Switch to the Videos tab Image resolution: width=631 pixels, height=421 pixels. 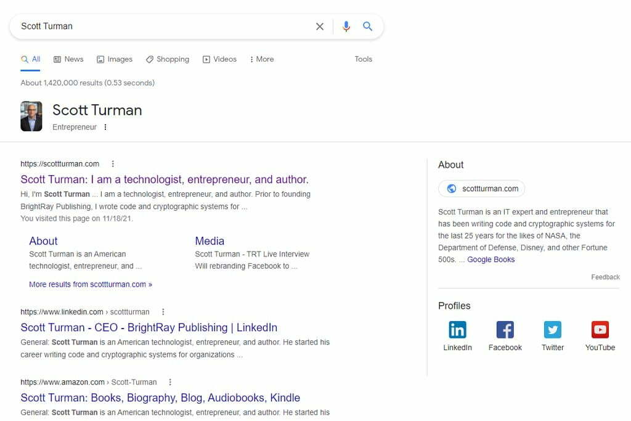coord(220,59)
